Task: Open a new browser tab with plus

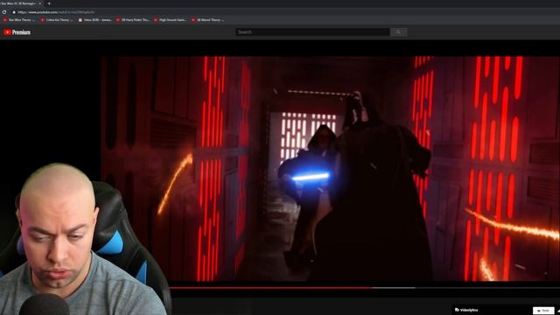Action: [x=49, y=3]
